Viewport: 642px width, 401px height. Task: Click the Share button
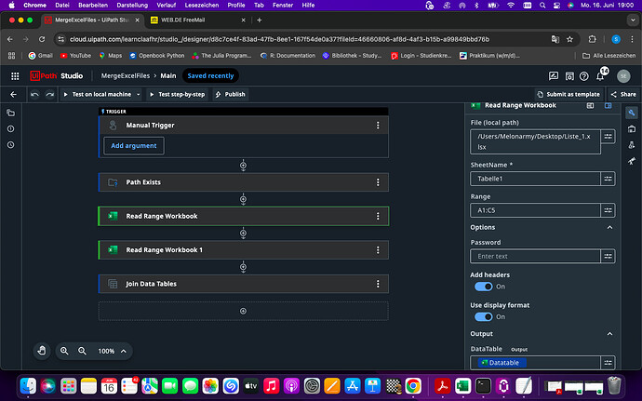click(x=623, y=94)
